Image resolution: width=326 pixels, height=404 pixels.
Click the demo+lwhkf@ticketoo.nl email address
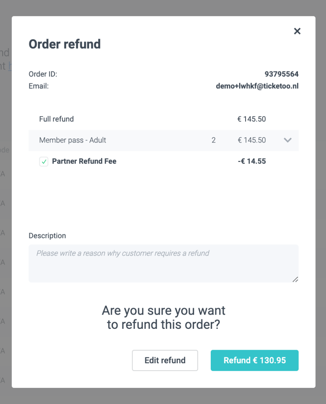(257, 86)
